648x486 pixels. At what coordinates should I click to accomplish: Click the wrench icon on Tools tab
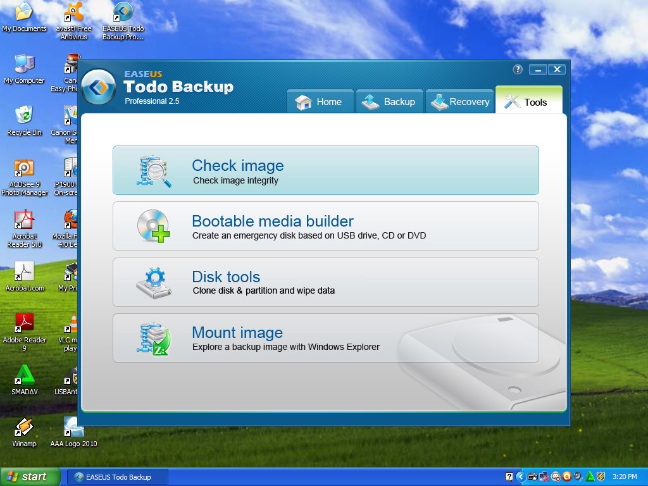tap(512, 102)
